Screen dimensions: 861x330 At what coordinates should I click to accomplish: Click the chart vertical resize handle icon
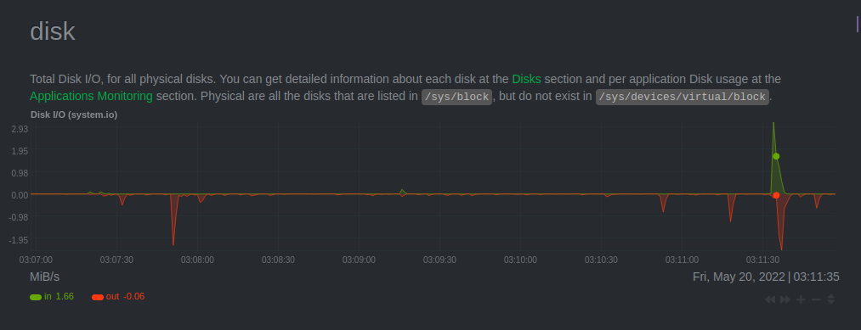pyautogui.click(x=830, y=299)
